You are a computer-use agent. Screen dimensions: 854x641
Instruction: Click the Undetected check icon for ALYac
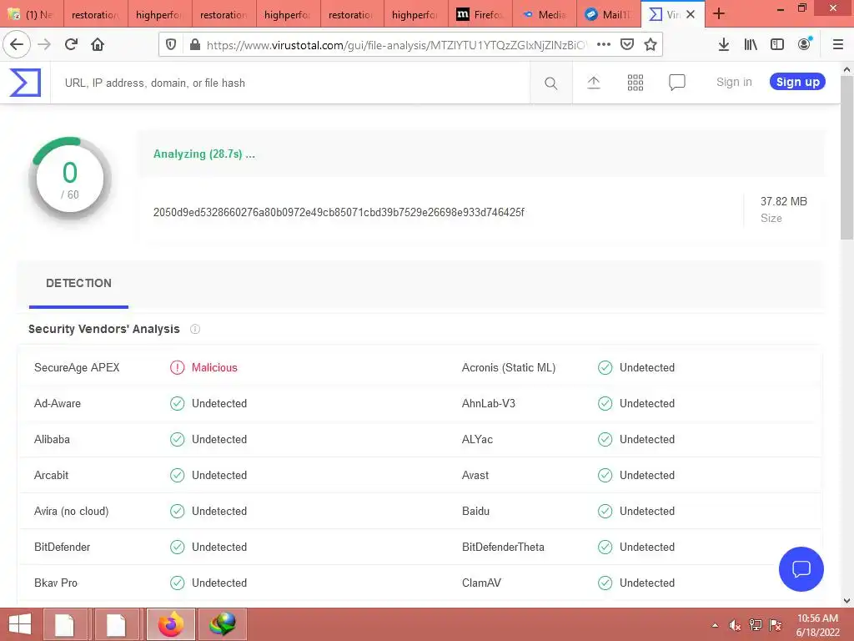coord(605,439)
